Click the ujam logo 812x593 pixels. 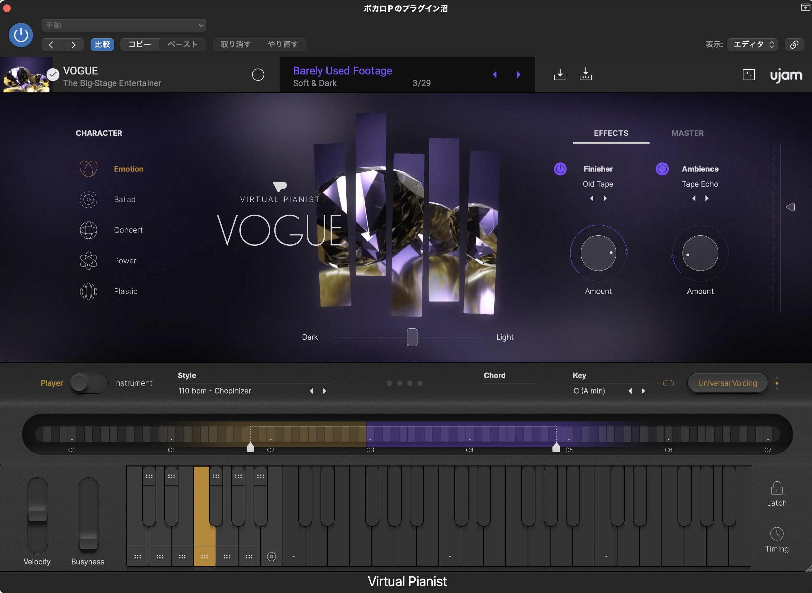[786, 75]
